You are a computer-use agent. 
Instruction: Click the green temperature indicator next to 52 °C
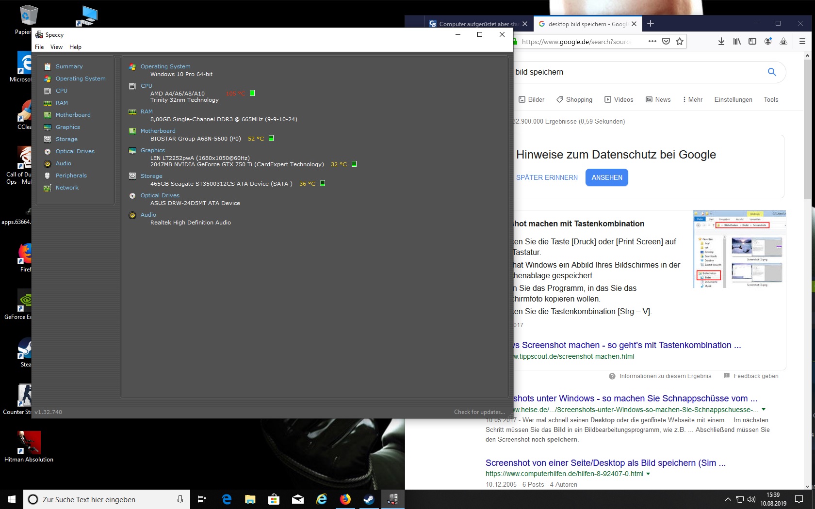coord(271,138)
